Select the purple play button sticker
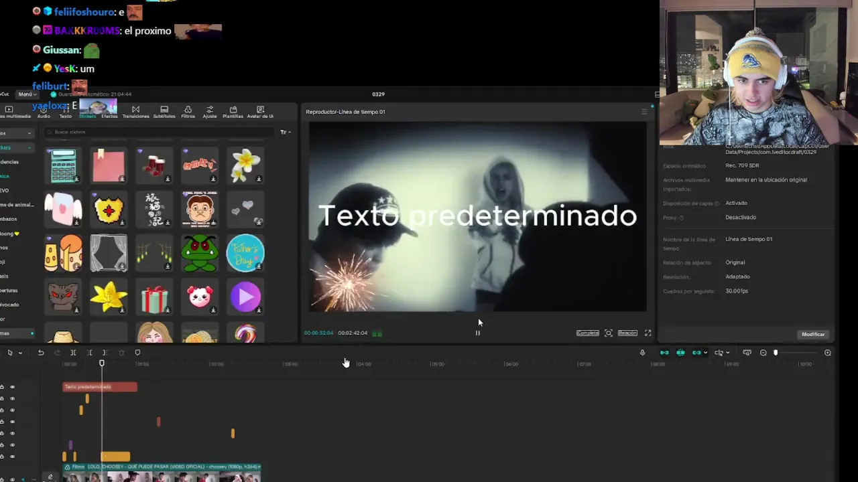The height and width of the screenshot is (482, 858). (x=245, y=297)
